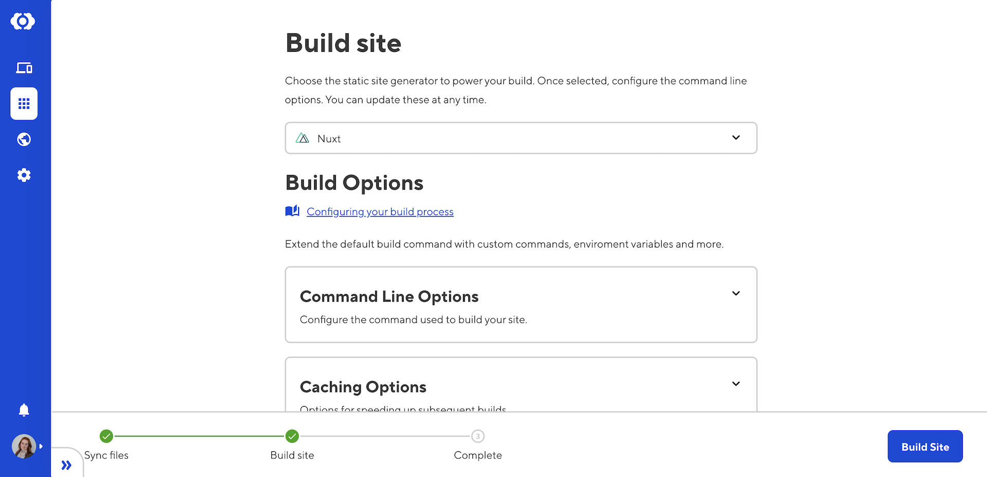Image resolution: width=987 pixels, height=477 pixels.
Task: Click the user avatar photo
Action: tap(24, 446)
